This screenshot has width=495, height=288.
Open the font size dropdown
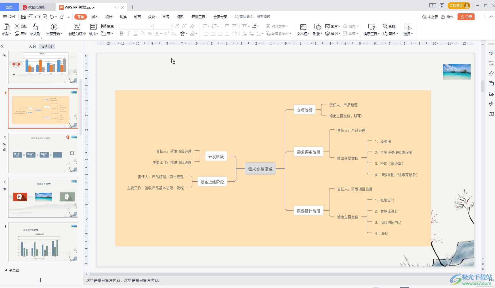(171, 26)
